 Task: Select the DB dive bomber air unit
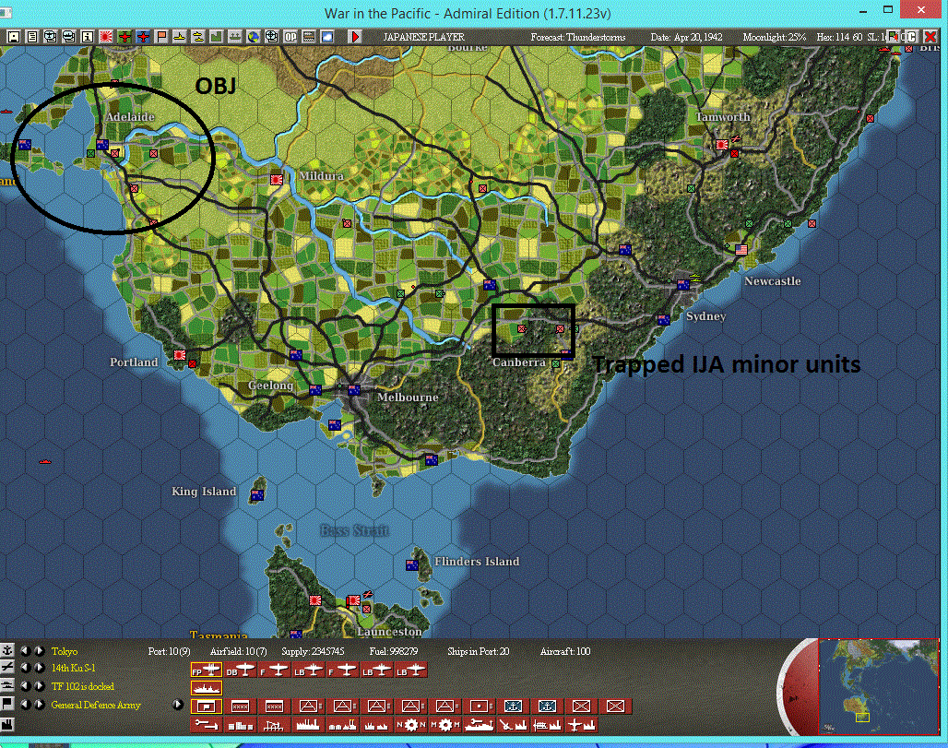click(240, 670)
